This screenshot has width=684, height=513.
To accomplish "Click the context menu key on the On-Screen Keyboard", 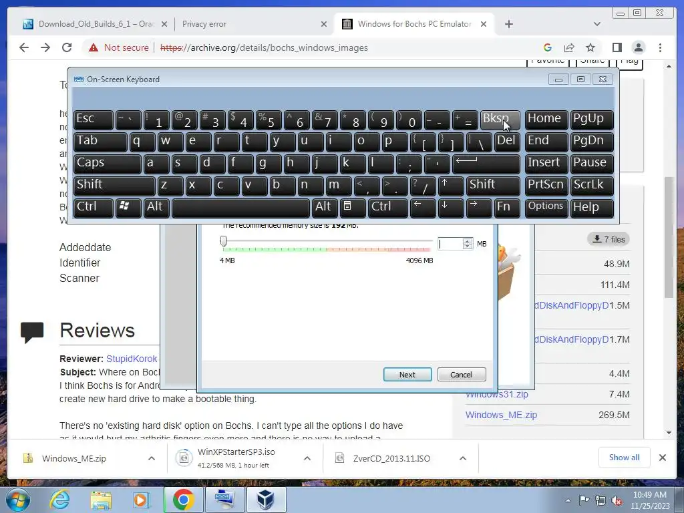I will [x=352, y=207].
